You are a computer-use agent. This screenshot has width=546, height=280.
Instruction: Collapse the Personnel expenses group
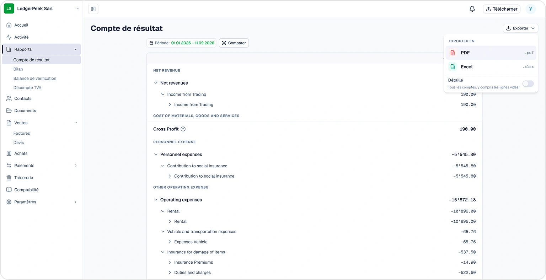156,155
